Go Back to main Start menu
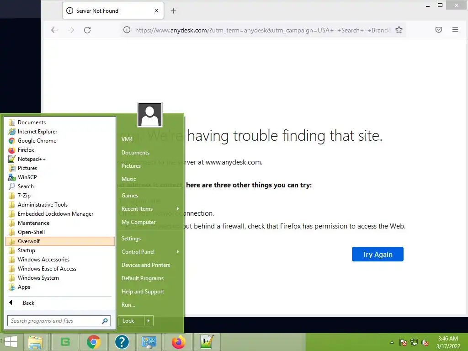 60,303
